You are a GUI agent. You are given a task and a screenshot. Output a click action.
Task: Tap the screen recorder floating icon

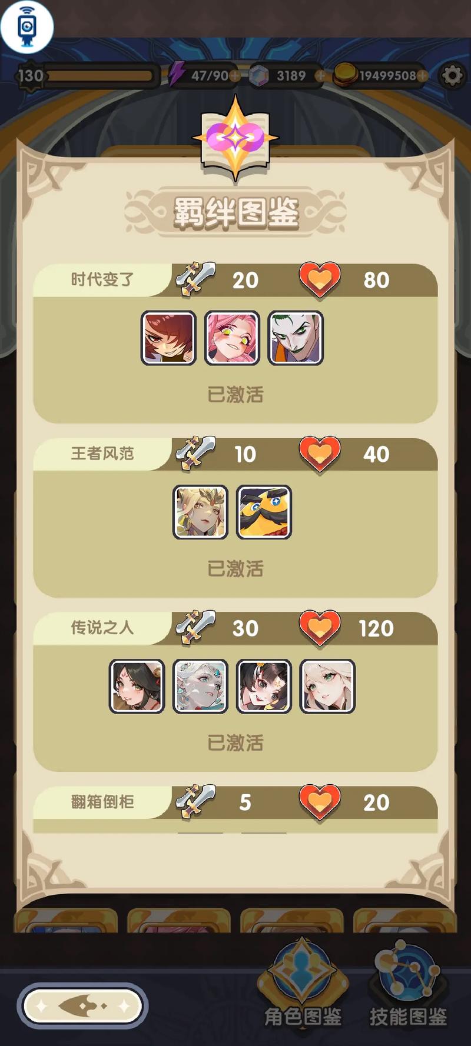pos(26,26)
